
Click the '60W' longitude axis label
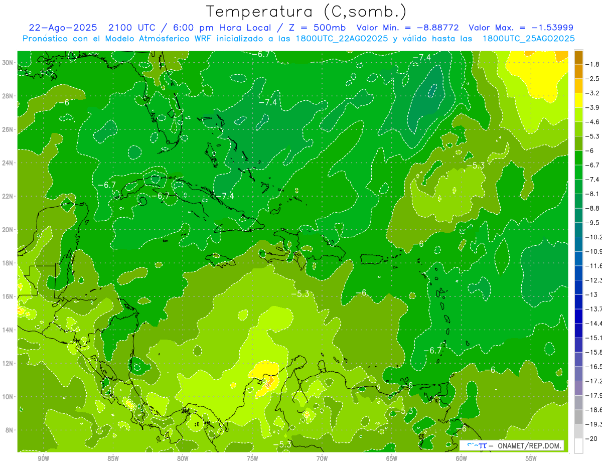(x=462, y=458)
